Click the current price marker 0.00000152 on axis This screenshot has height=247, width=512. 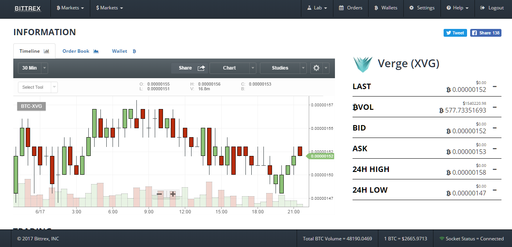tap(320, 156)
